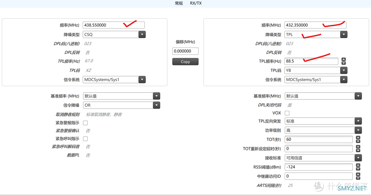The image size is (371, 195).
Task: Enable the VOX checkbox
Action: (x=287, y=113)
